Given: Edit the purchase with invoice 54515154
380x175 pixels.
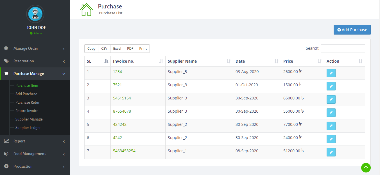Looking at the screenshot, I should [331, 99].
